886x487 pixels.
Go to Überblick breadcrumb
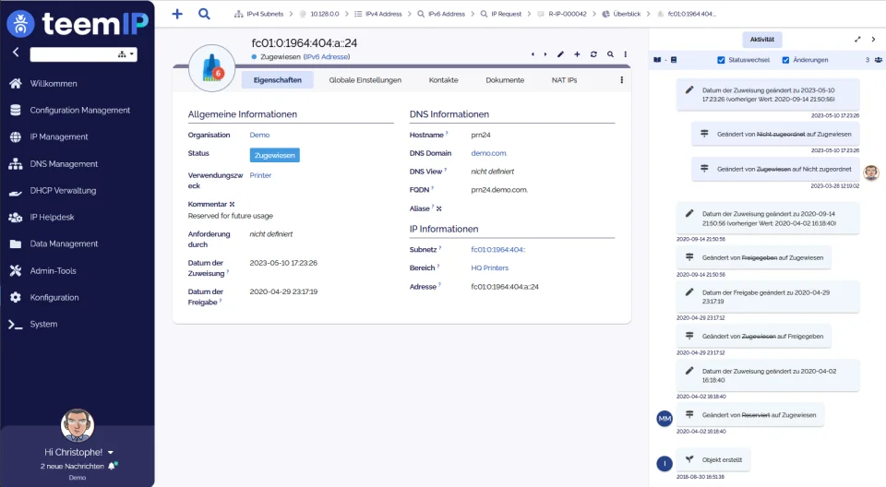(621, 14)
